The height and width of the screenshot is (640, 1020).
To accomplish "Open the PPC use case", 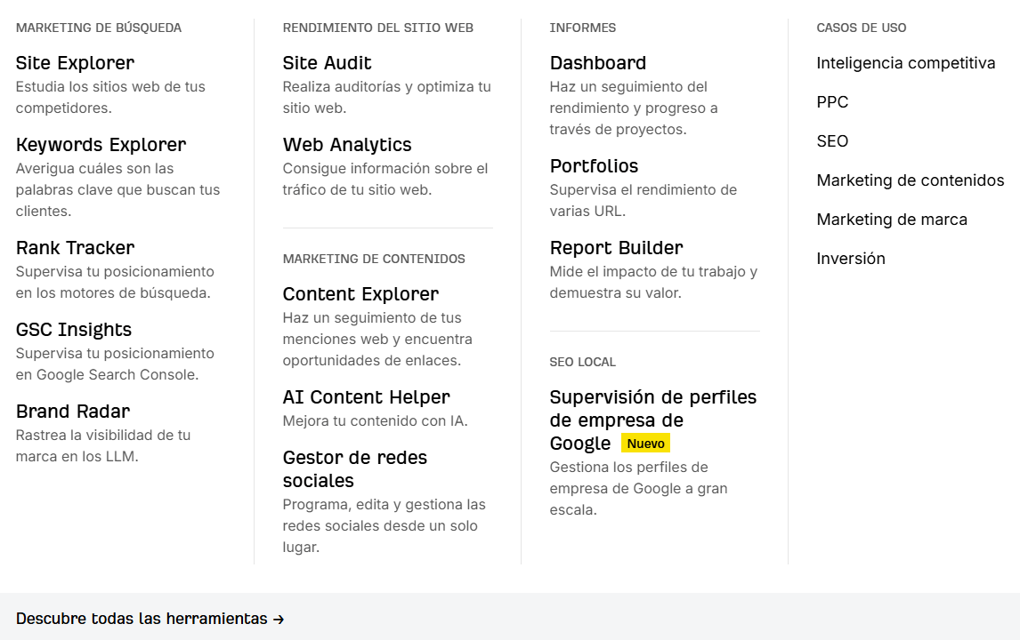I will pyautogui.click(x=832, y=102).
